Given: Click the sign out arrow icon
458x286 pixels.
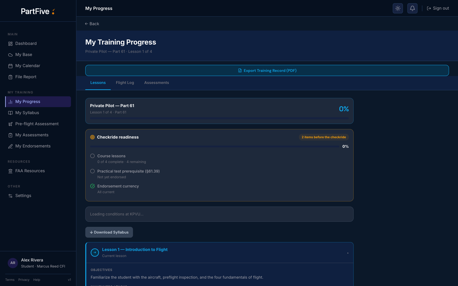Looking at the screenshot, I should [x=429, y=8].
